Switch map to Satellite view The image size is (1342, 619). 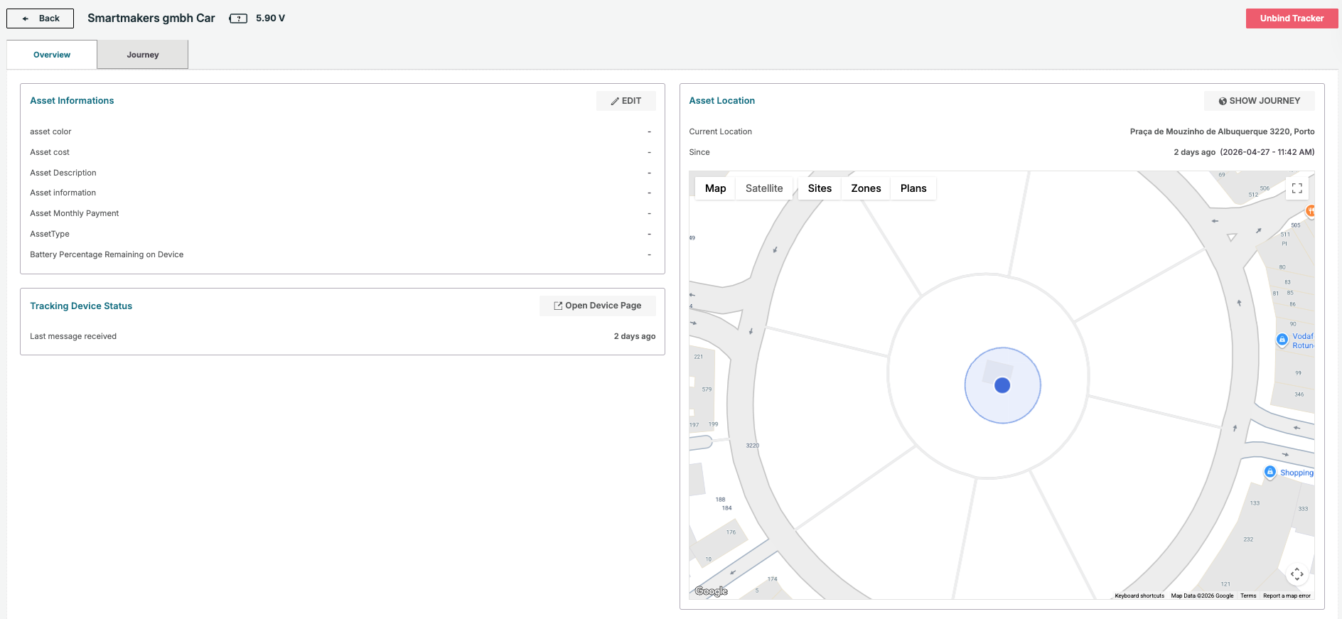[x=764, y=188]
